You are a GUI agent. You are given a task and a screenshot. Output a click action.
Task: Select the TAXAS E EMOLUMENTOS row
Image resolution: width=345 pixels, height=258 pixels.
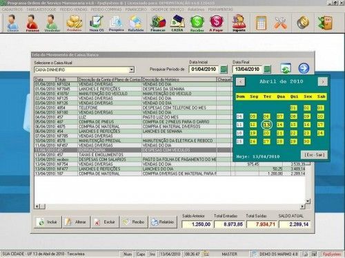(x=133, y=155)
